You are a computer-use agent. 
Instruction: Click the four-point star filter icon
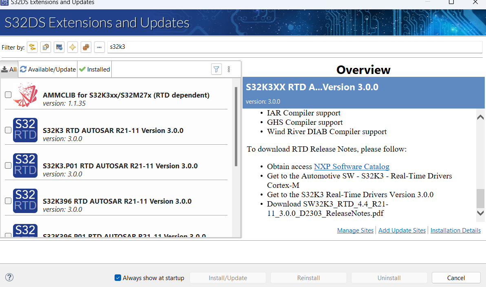(73, 47)
